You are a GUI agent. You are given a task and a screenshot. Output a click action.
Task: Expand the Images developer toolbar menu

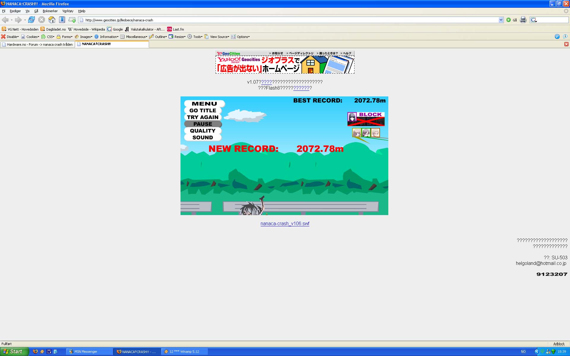coord(83,37)
